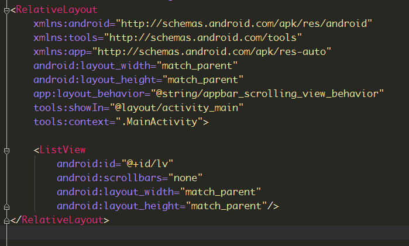Viewport: 409px width, 246px height.
Task: Click the ".MainActivity" value
Action: (x=159, y=122)
